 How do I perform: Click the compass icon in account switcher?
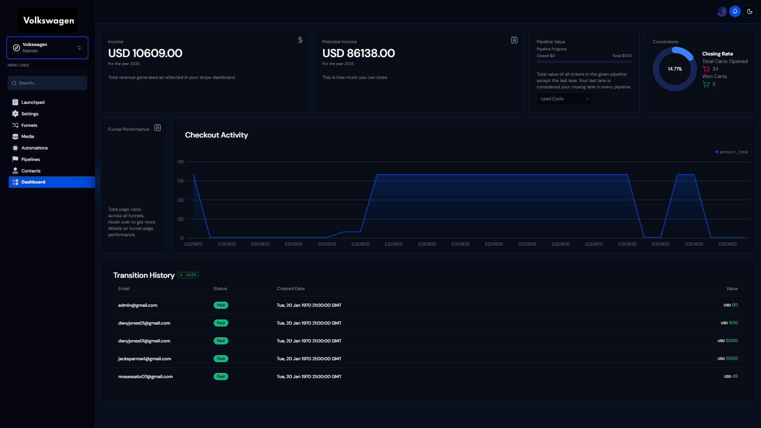point(16,48)
